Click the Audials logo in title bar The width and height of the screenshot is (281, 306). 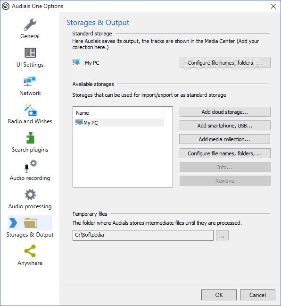click(x=6, y=6)
